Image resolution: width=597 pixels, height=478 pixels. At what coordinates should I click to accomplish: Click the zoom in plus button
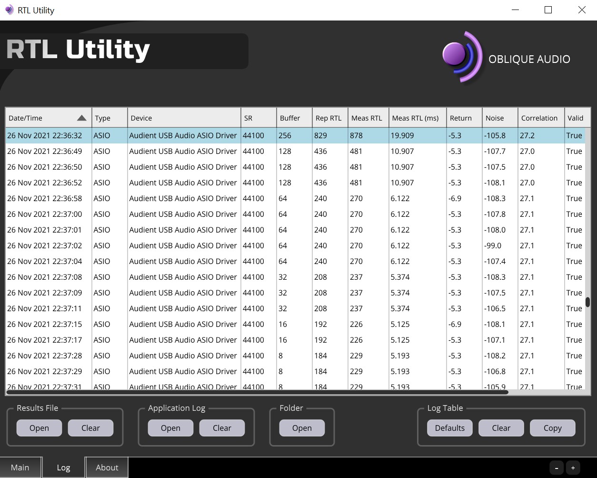coord(573,468)
